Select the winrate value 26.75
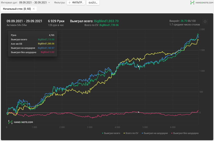The height and width of the screenshot is (141, 214). (184, 21)
